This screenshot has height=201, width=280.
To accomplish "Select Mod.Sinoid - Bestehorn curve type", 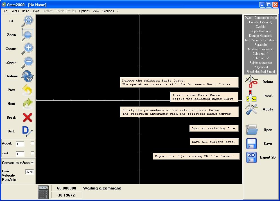I will (x=261, y=40).
